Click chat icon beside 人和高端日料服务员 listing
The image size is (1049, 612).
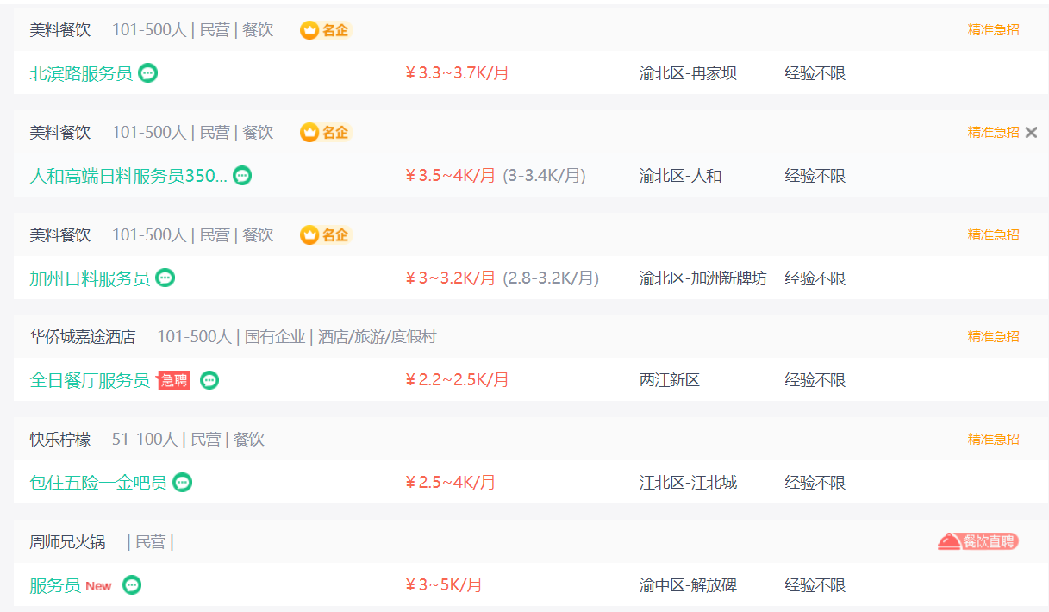[243, 176]
